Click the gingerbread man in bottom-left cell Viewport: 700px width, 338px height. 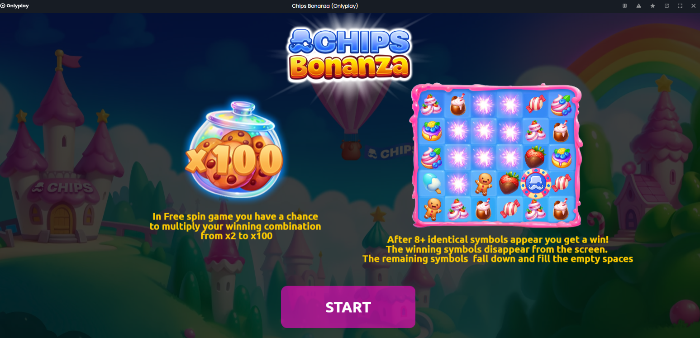click(x=432, y=209)
